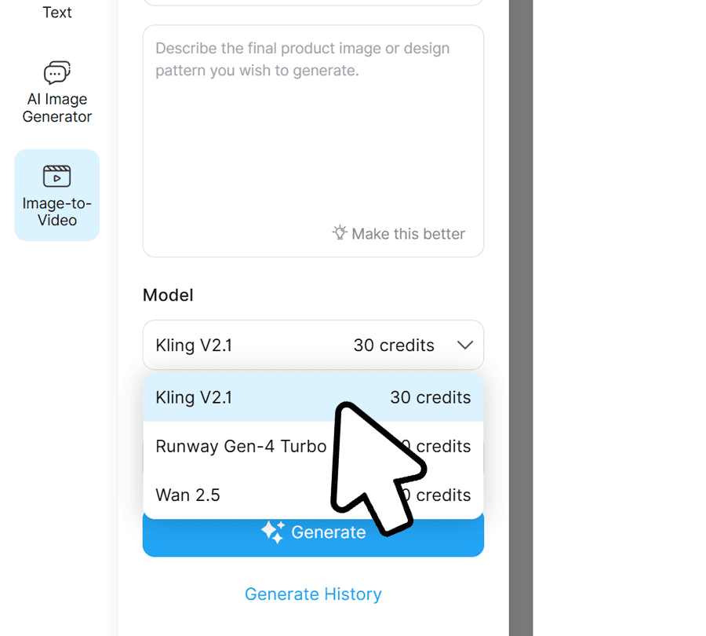706x636 pixels.
Task: Click the partially visible field above the prompt box
Action: pyautogui.click(x=313, y=2)
